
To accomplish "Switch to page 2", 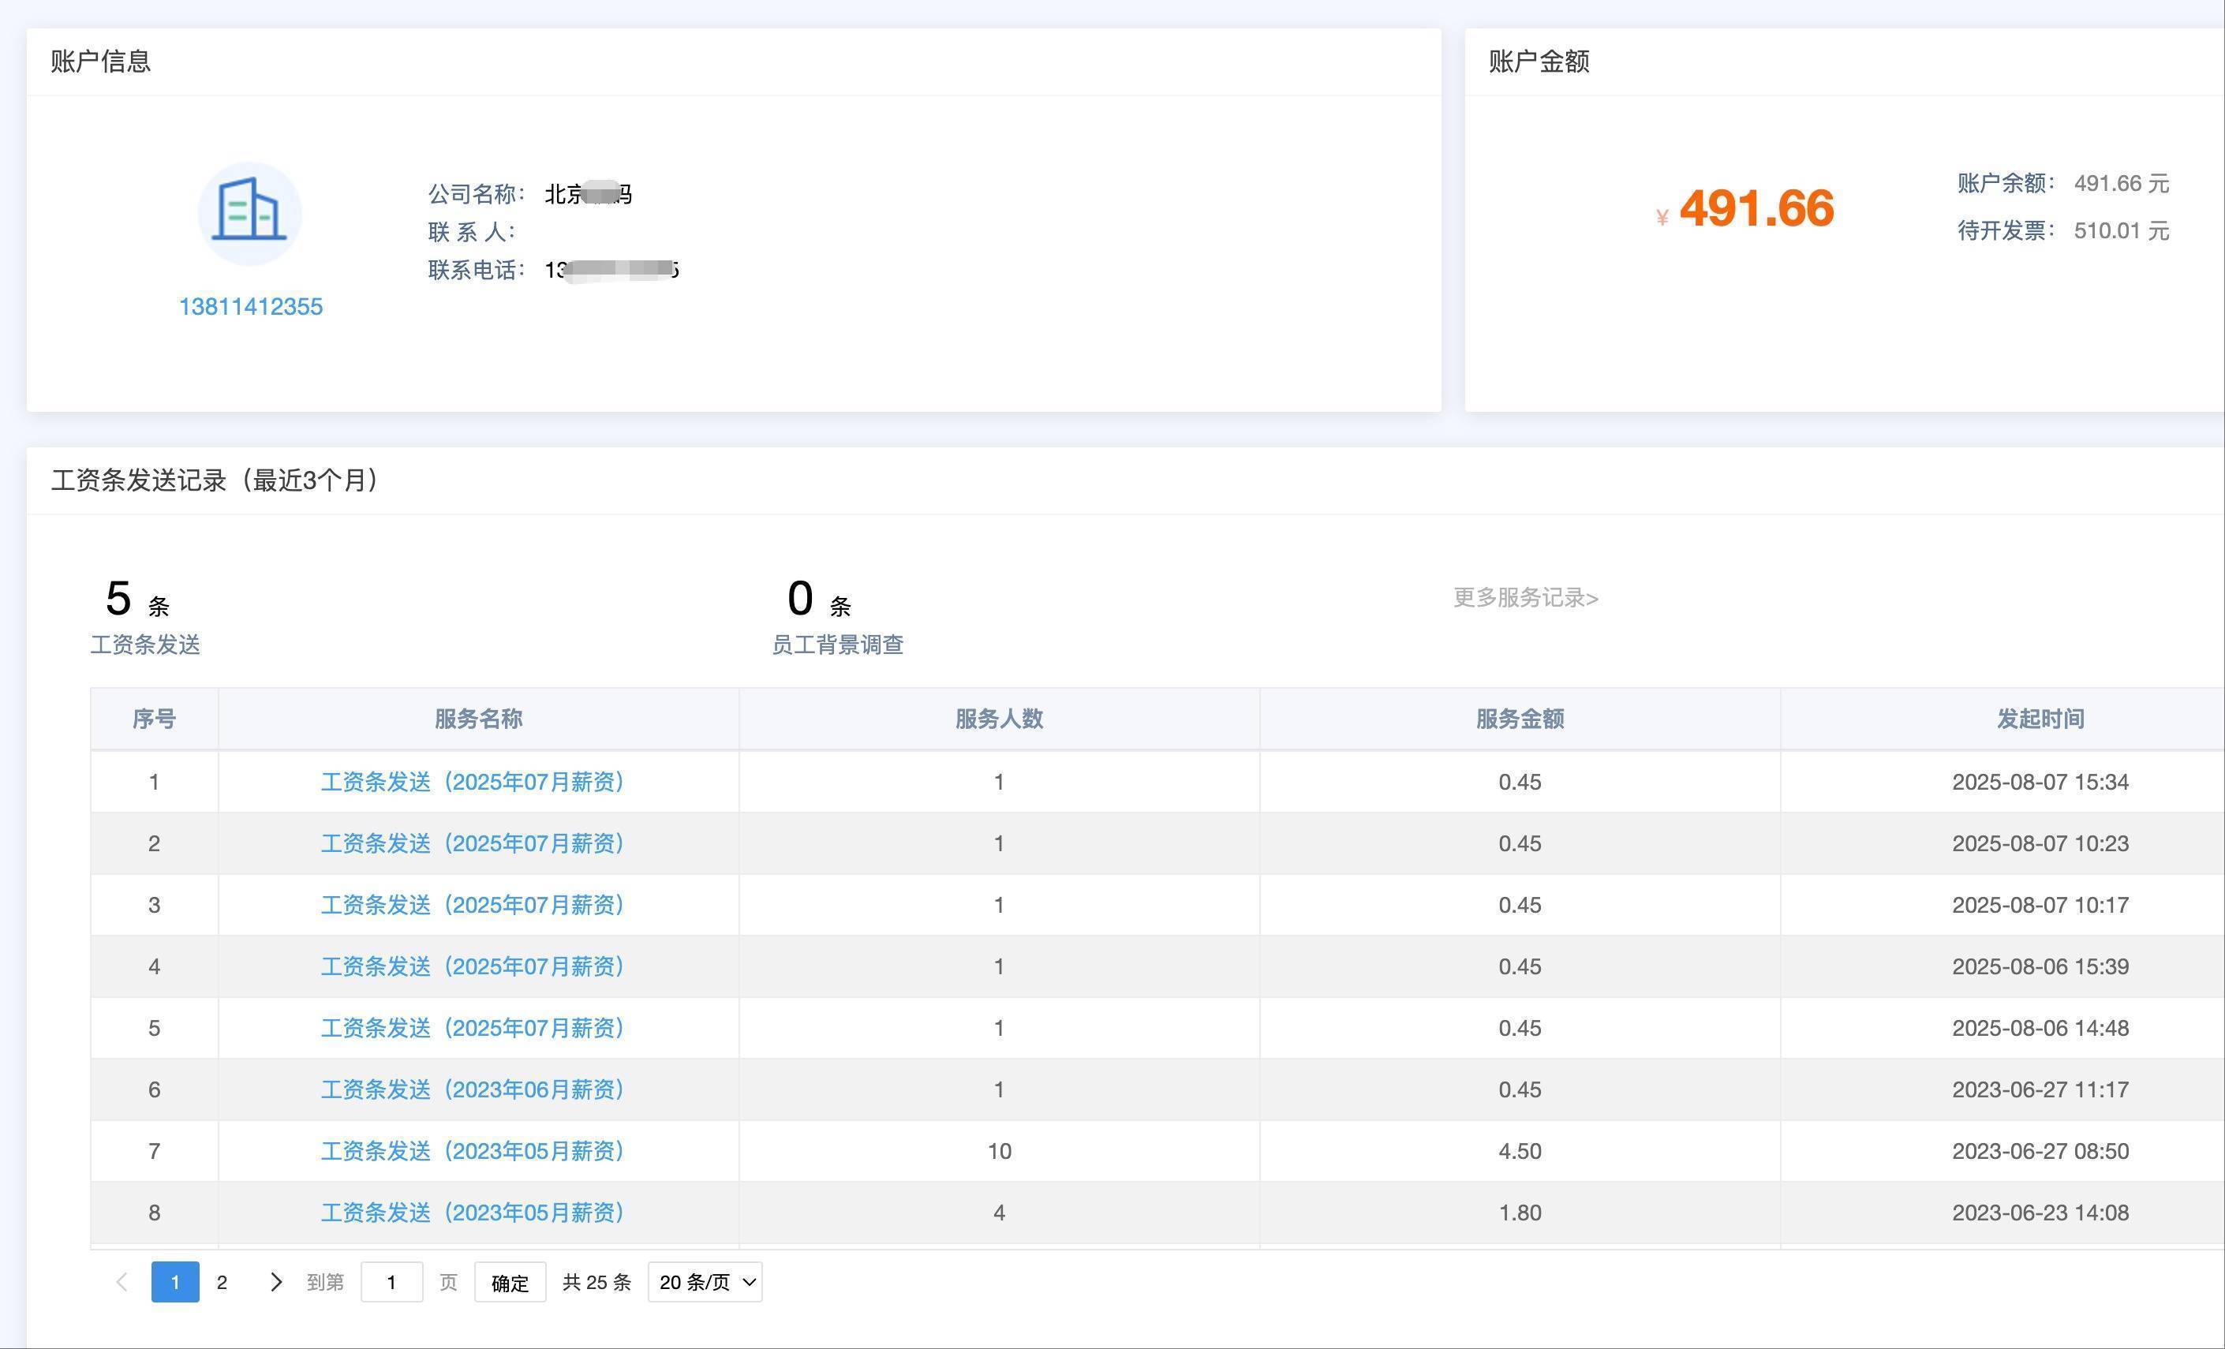I will (222, 1282).
